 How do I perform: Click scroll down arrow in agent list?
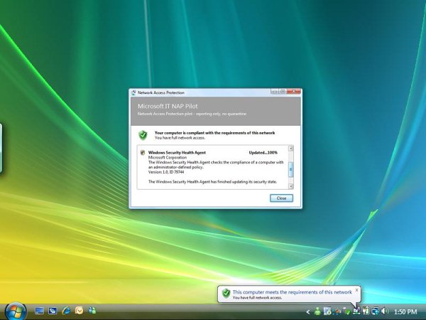(290, 186)
